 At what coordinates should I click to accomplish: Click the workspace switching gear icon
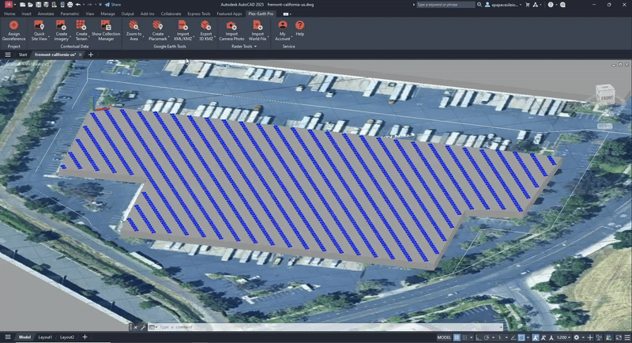click(577, 337)
